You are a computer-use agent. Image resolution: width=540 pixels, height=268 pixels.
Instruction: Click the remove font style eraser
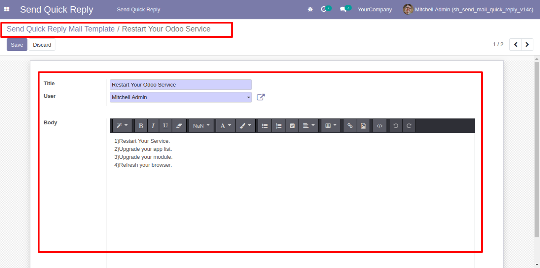click(179, 126)
